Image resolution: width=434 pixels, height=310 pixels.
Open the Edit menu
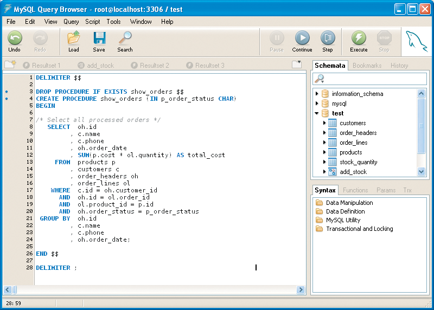30,22
